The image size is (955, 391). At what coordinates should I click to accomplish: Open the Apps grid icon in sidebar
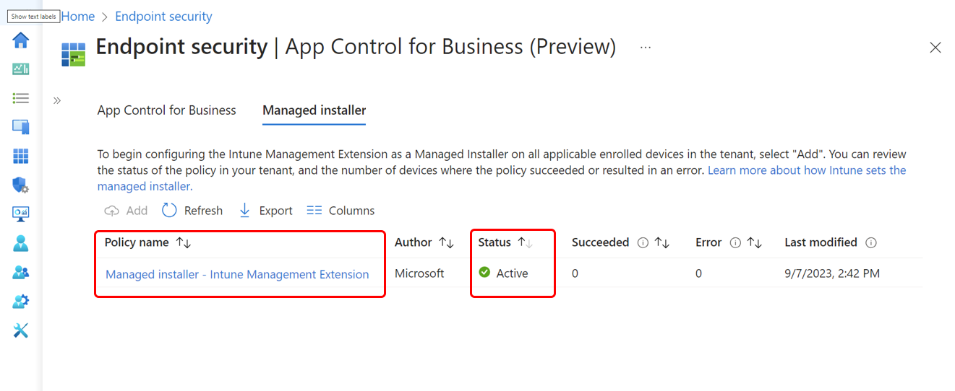pos(20,156)
